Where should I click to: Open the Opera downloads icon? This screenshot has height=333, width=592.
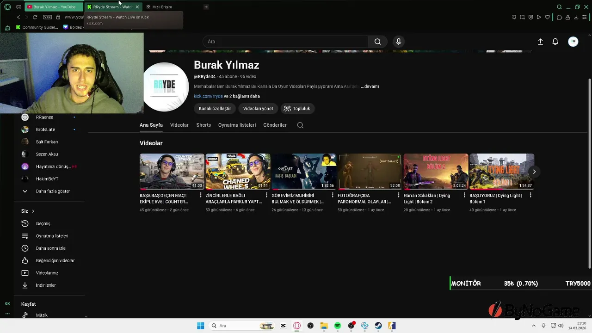coord(576,17)
